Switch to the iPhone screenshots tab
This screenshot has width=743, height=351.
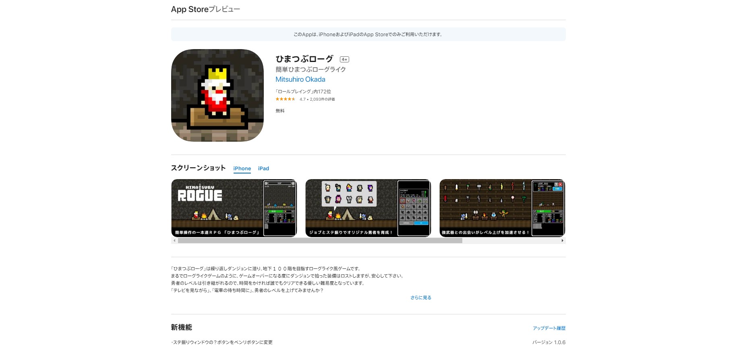(x=242, y=169)
